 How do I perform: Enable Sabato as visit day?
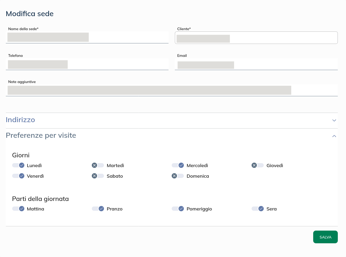click(98, 176)
